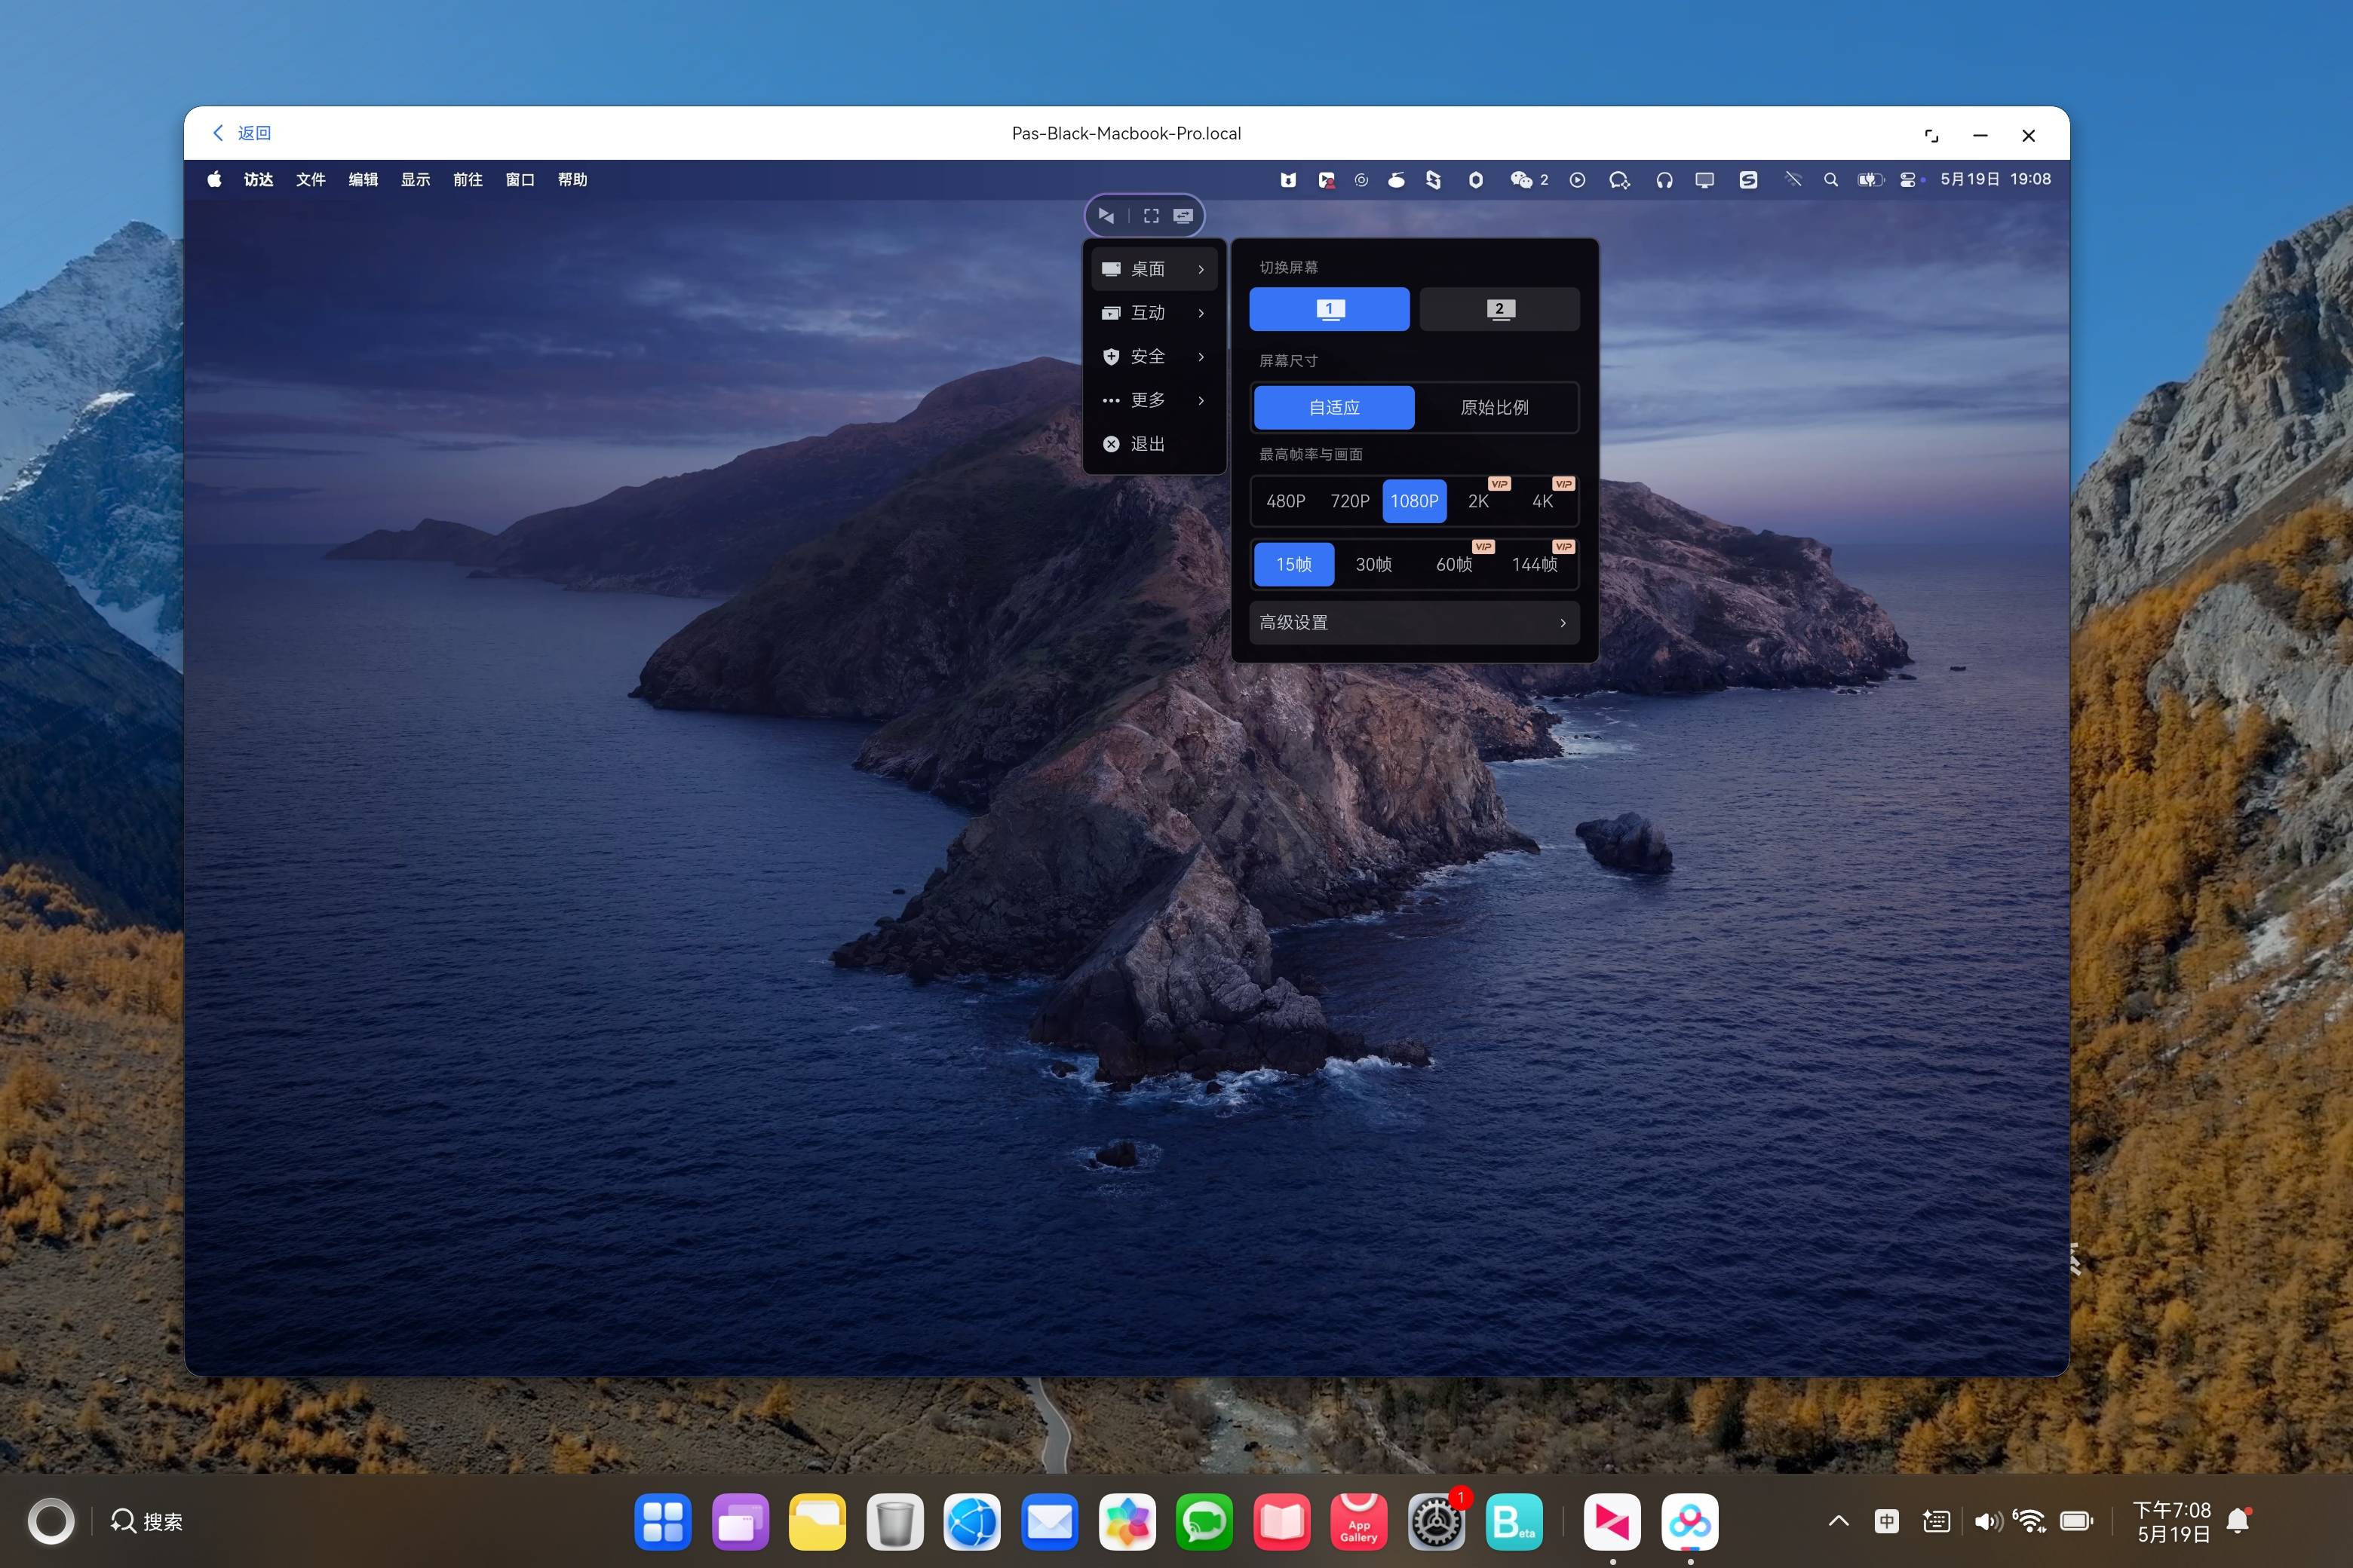Viewport: 2353px width, 1568px height.
Task: Click the Apple logo menu
Action: (x=214, y=180)
